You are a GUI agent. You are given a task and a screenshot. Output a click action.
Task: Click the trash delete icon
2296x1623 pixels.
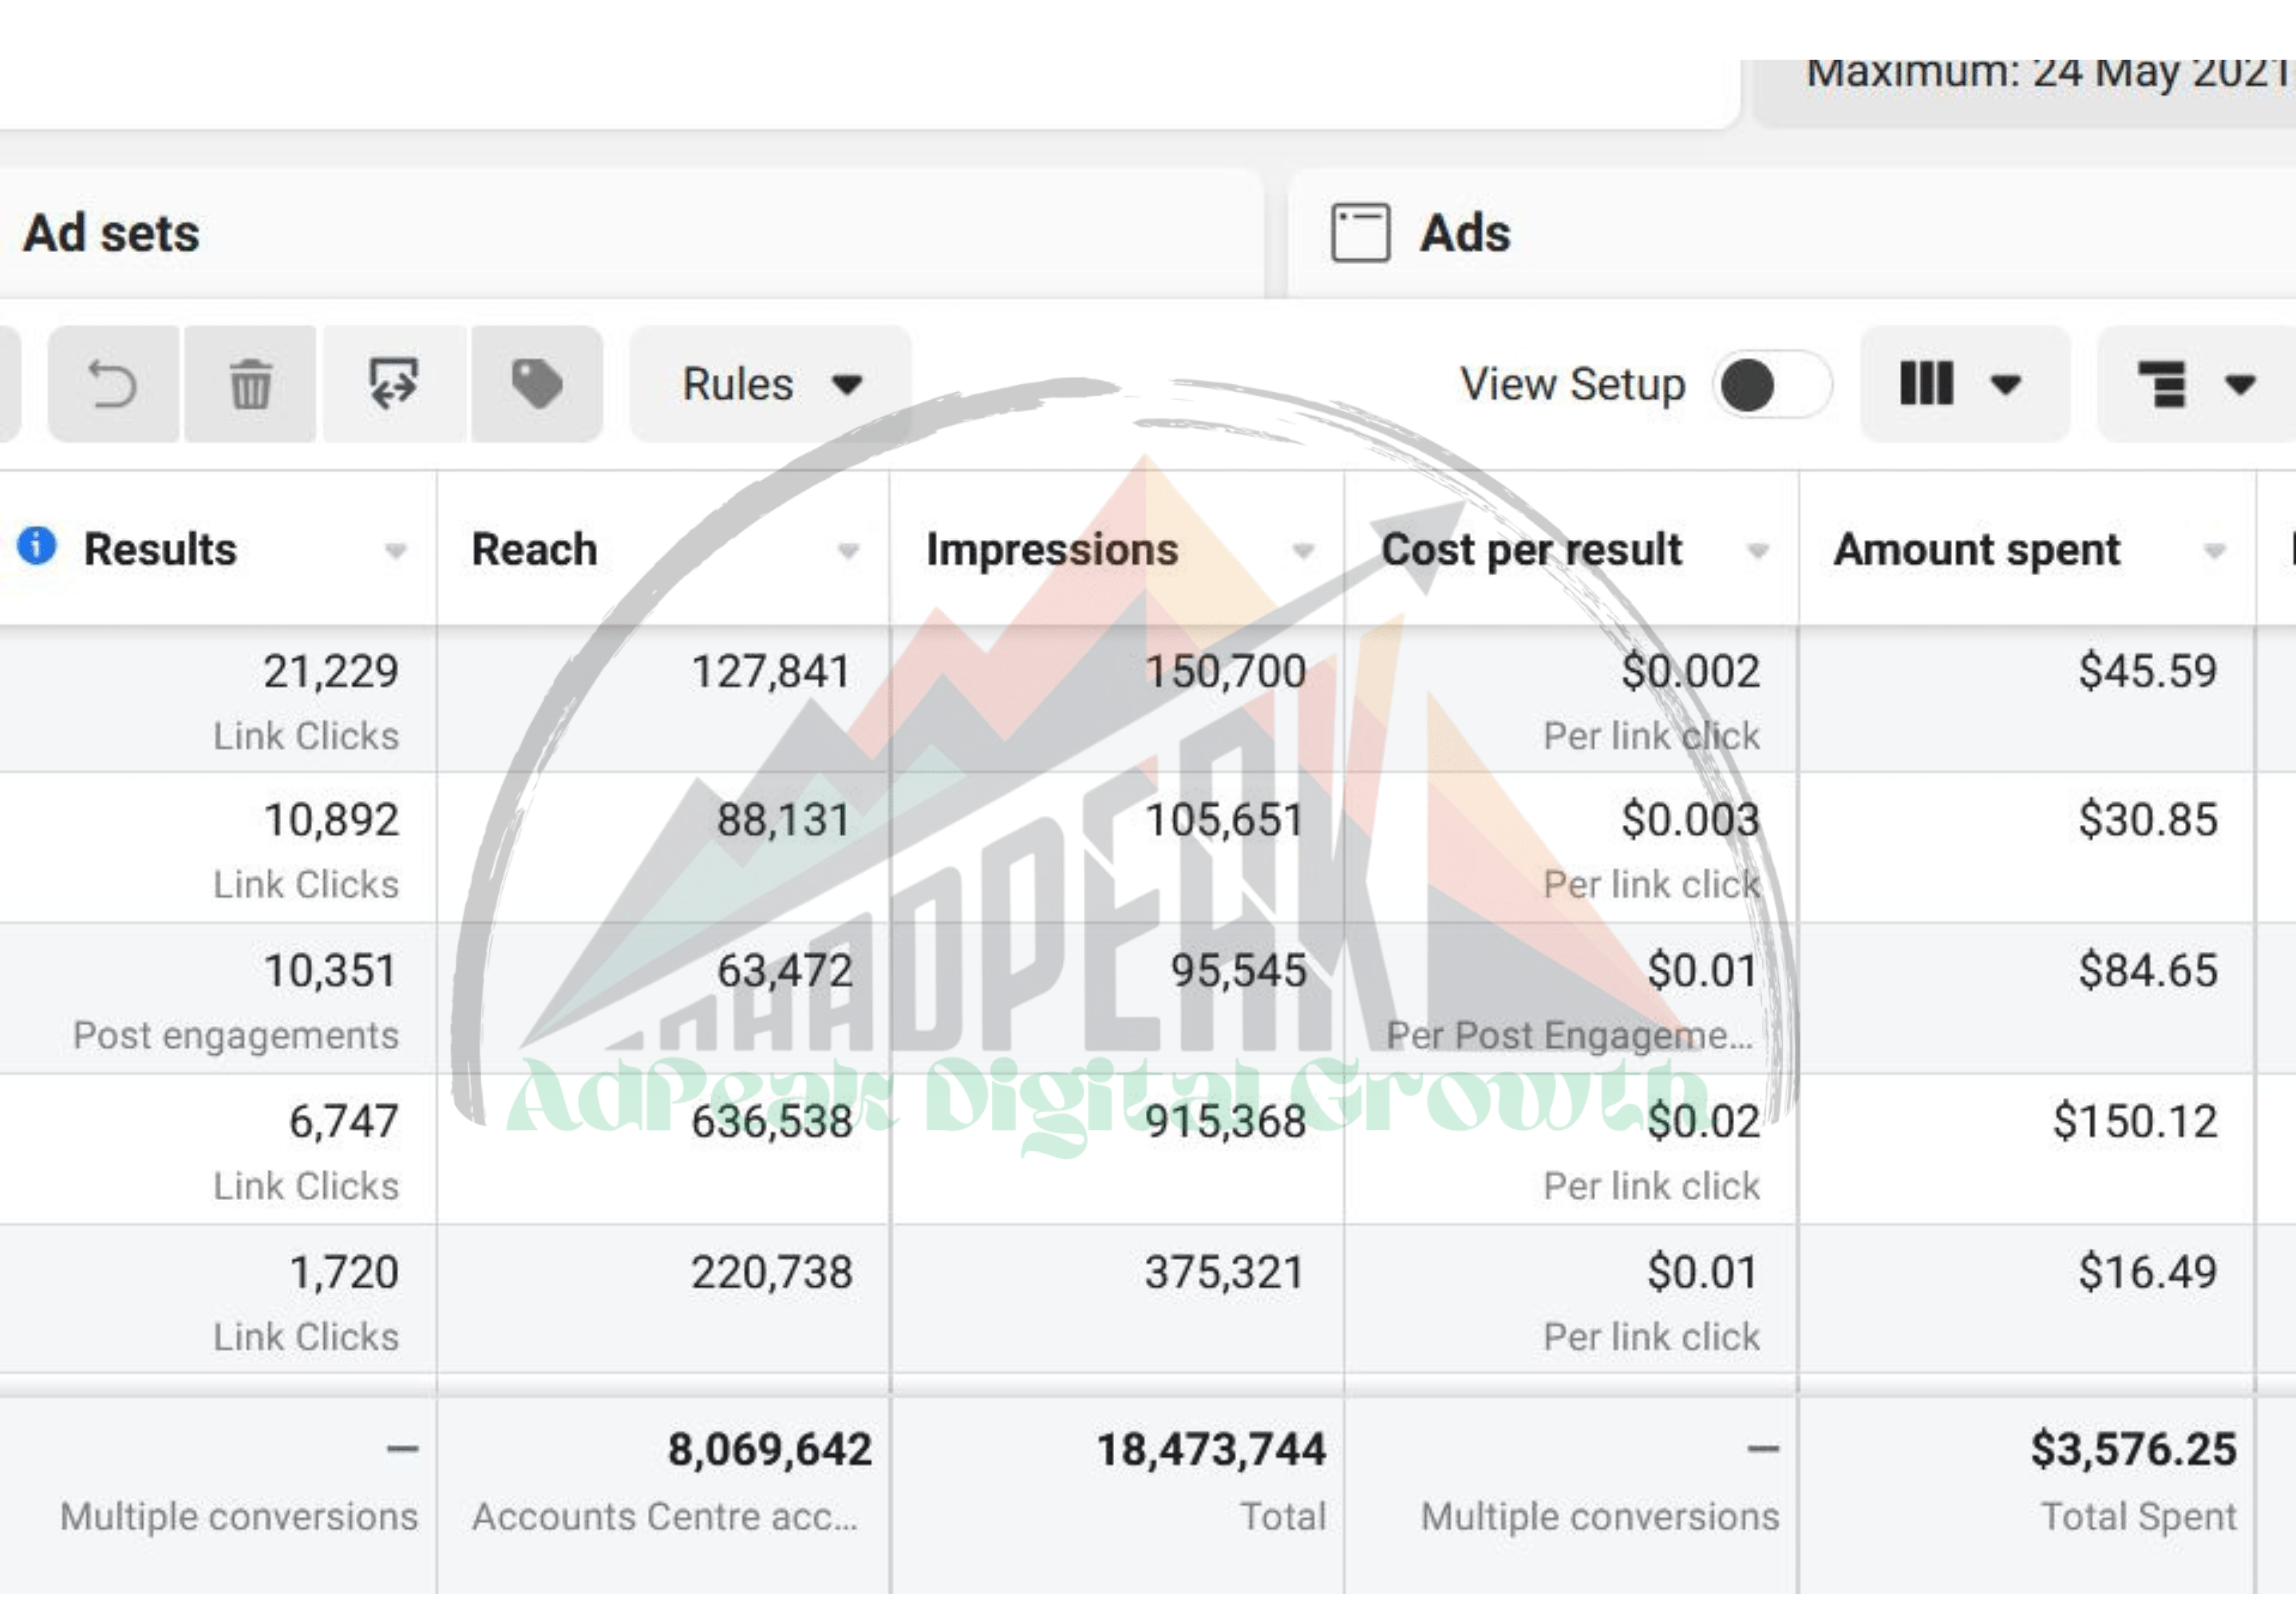click(250, 384)
